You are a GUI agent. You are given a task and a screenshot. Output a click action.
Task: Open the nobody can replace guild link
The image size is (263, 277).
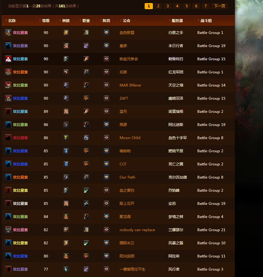(137, 230)
